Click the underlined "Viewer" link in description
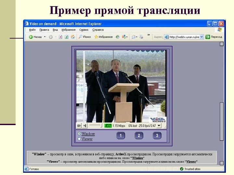Screen dimensions: 234x175 pos(191,162)
